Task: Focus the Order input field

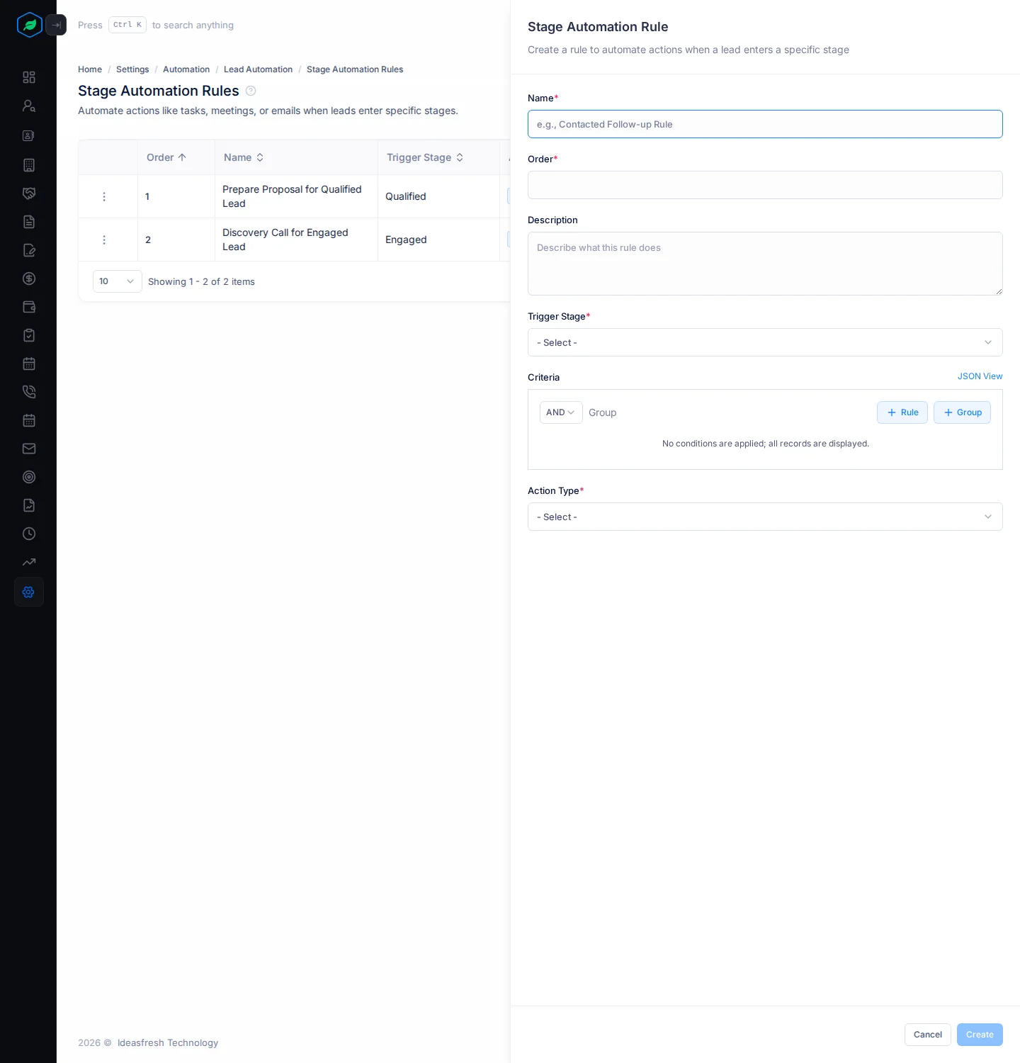Action: (x=765, y=185)
